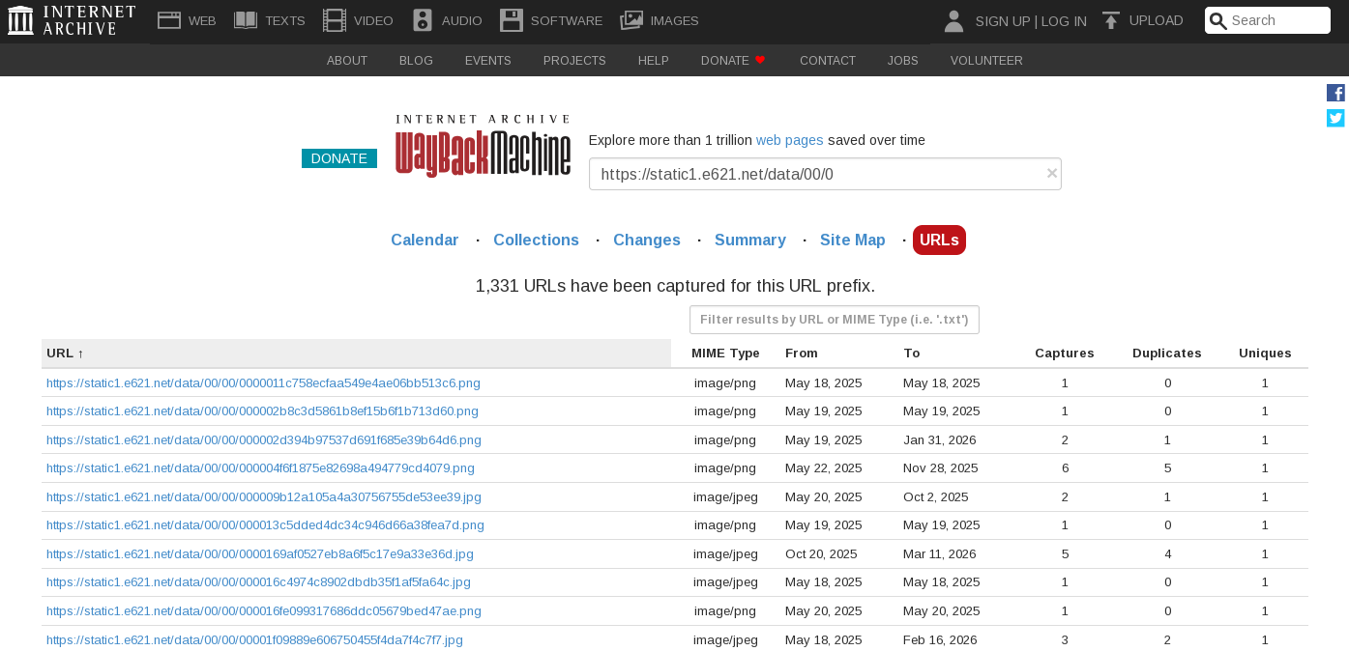Share page on Twitter
Image resolution: width=1349 pixels, height=651 pixels.
[1335, 118]
